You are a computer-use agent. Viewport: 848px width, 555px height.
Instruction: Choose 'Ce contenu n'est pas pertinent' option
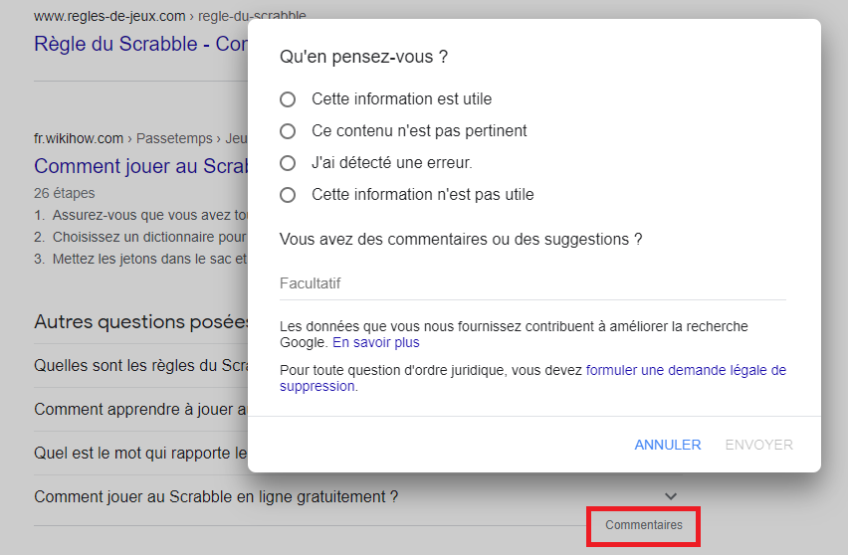pyautogui.click(x=288, y=131)
